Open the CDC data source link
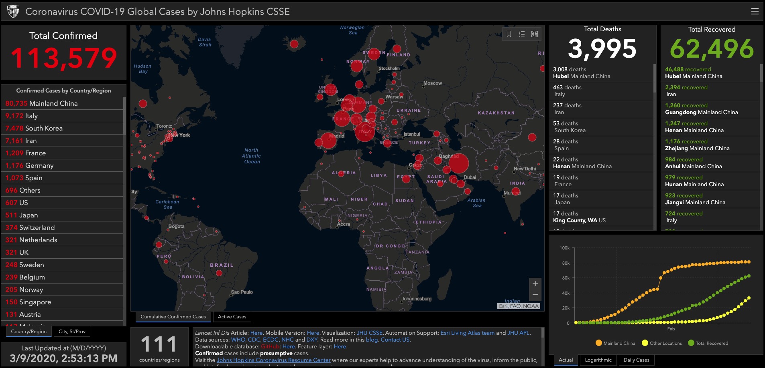 point(254,340)
